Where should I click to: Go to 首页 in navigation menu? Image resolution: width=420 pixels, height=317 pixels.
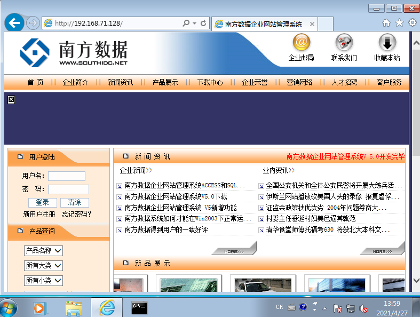[x=35, y=82]
